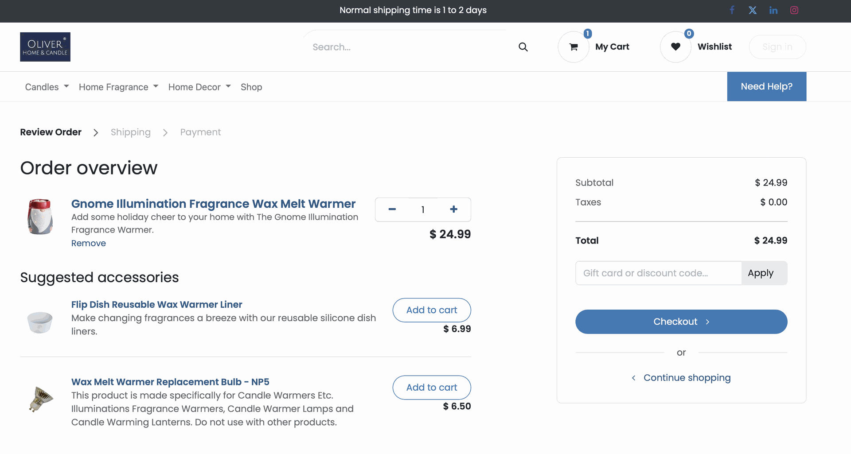851x454 pixels.
Task: Select the Shipping step in breadcrumb
Action: 130,132
